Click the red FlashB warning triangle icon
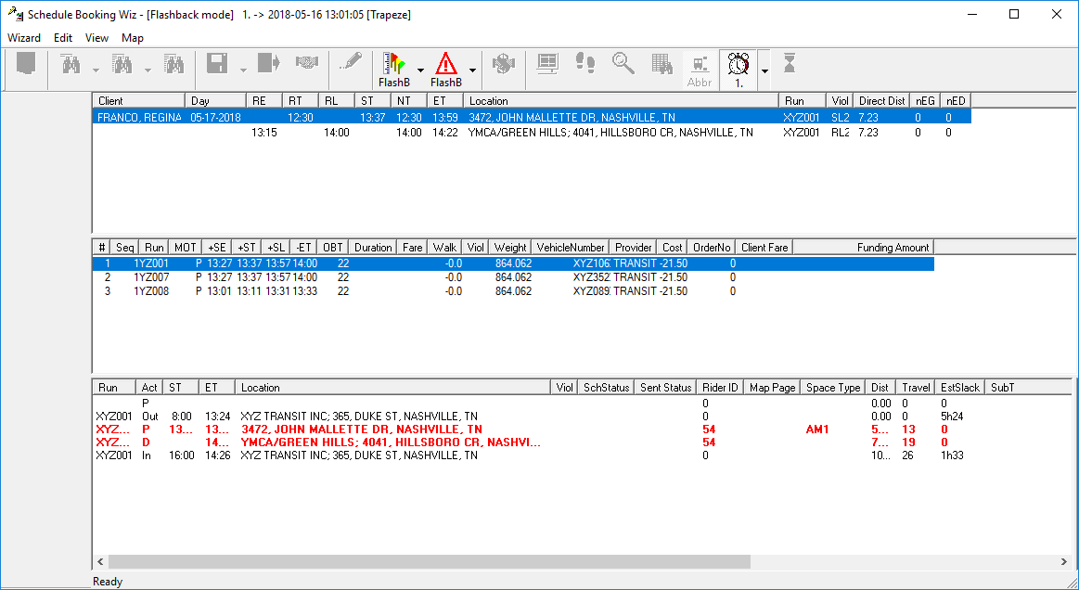 point(446,63)
